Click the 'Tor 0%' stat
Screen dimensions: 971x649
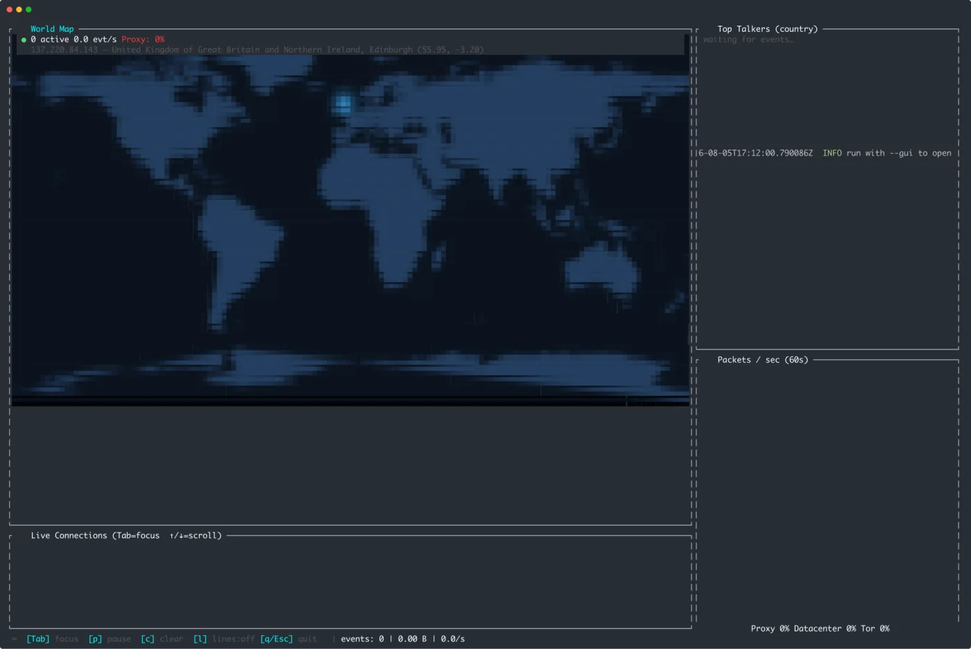875,629
